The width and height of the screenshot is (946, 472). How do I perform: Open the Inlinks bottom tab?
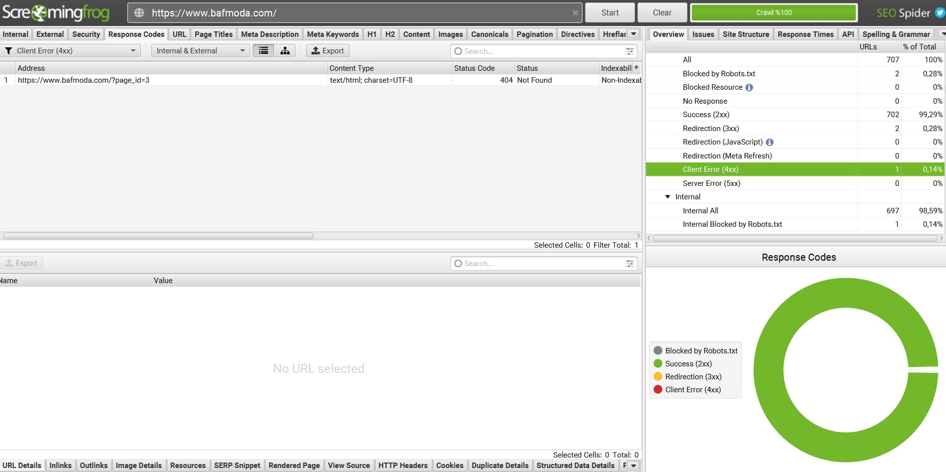[60, 466]
